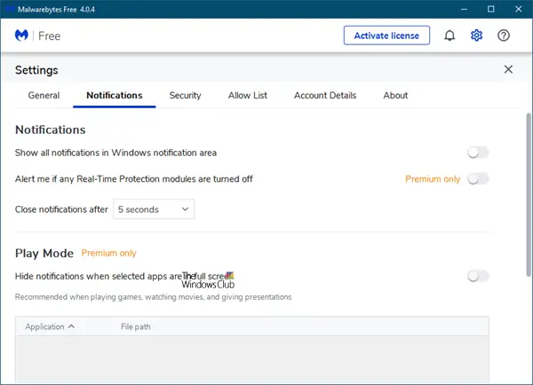Open the Close notifications after dropdown
533x385 pixels.
pos(154,209)
